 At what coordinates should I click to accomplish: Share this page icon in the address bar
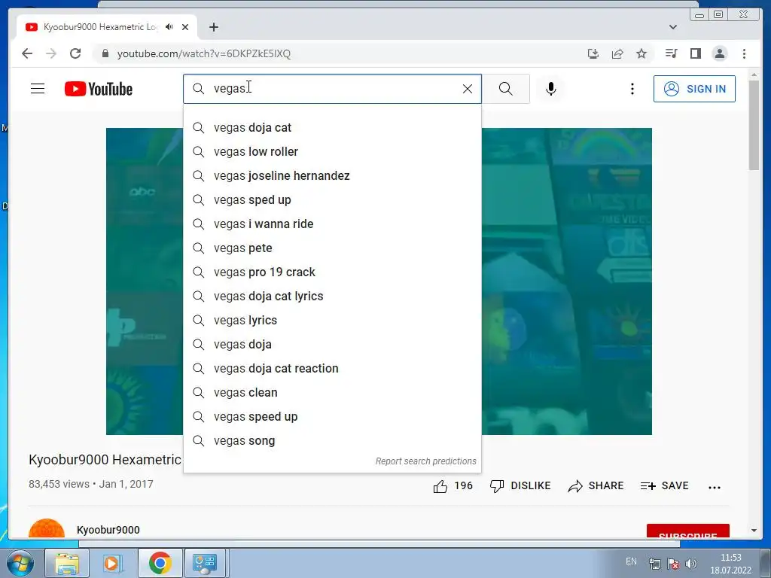617,53
